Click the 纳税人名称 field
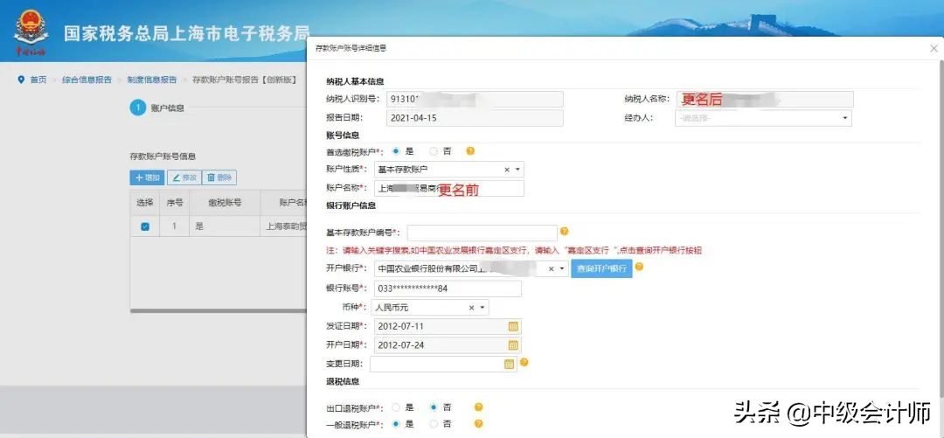The image size is (944, 438). click(764, 100)
